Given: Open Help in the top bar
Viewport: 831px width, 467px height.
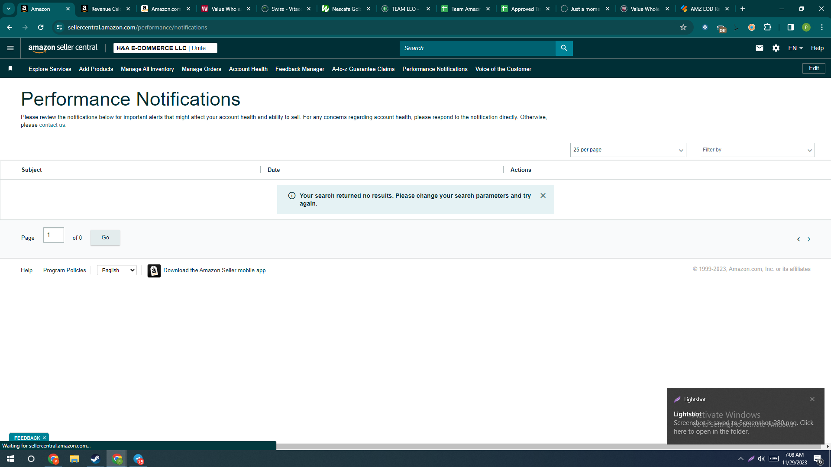Looking at the screenshot, I should click(817, 48).
